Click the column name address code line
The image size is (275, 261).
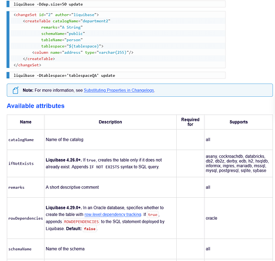pyautogui.click(x=83, y=52)
